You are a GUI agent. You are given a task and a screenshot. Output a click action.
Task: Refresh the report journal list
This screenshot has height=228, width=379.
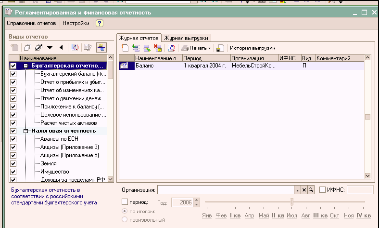172,48
